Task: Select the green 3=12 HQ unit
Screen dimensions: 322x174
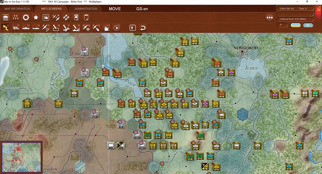Action: [x=201, y=136]
